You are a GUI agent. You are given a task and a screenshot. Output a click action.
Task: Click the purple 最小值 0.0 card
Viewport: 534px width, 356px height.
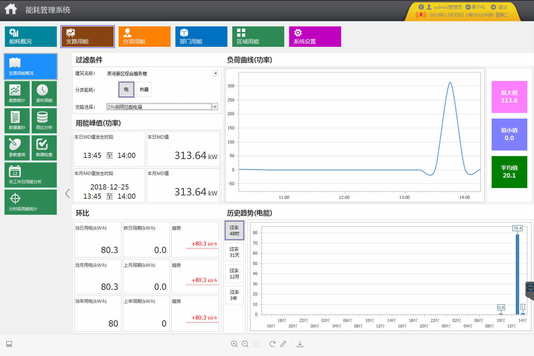[x=509, y=135]
